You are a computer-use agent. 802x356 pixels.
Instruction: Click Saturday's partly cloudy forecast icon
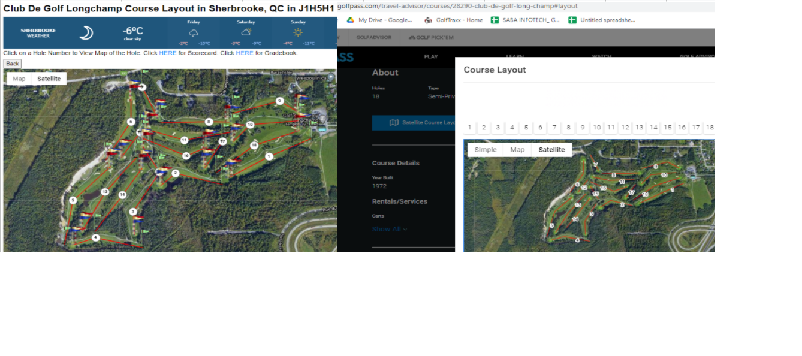(246, 32)
